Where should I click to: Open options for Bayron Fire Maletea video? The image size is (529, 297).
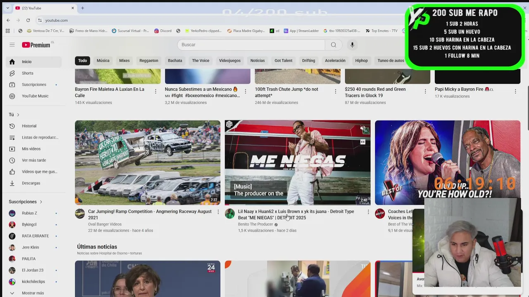(x=155, y=91)
